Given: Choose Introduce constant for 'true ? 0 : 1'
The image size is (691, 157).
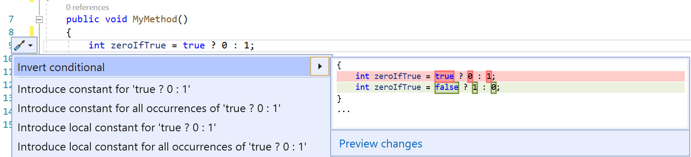Looking at the screenshot, I should pyautogui.click(x=104, y=89).
